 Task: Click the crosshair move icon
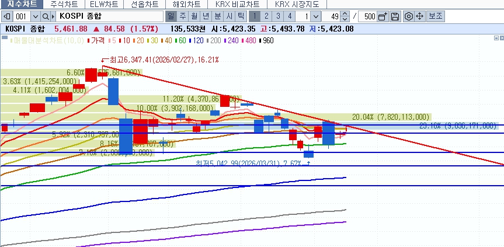point(419,16)
